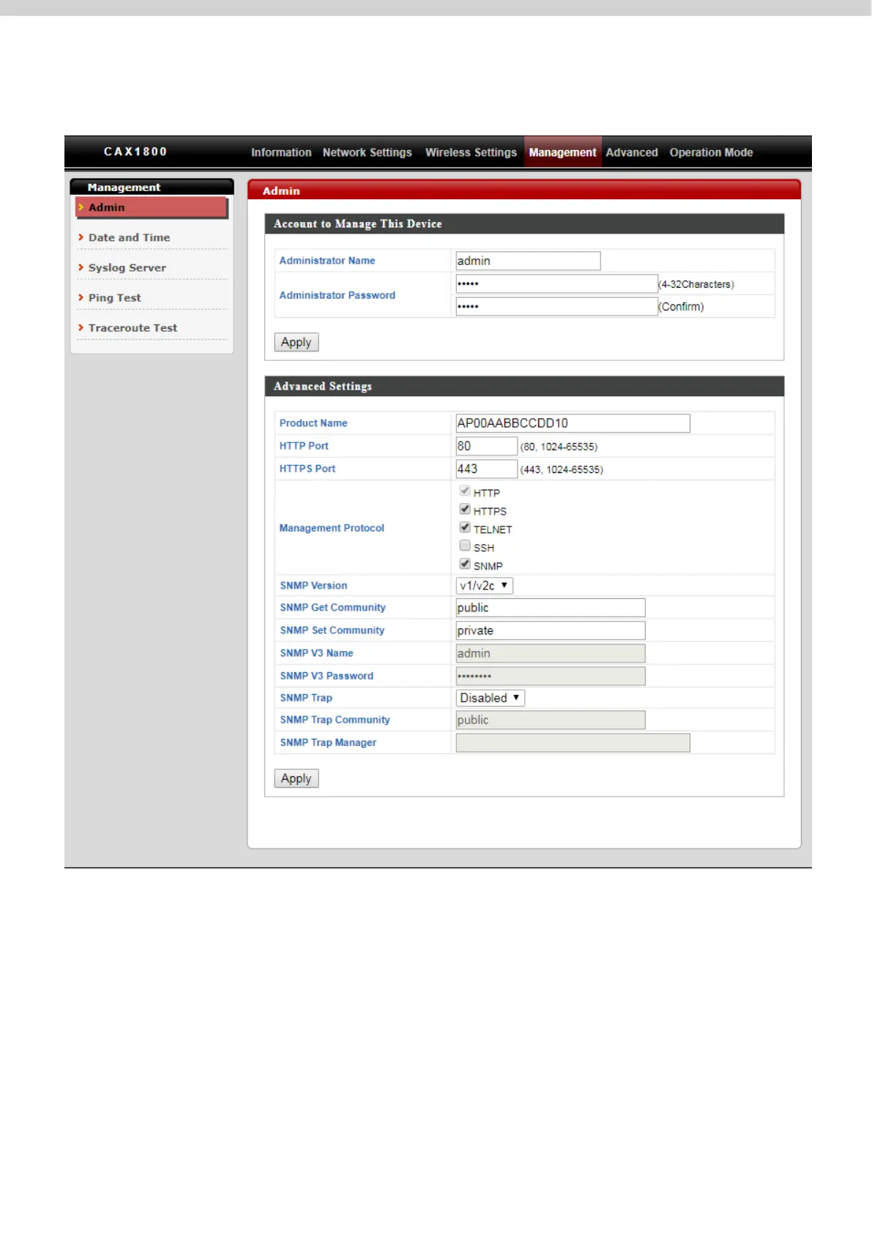Click the 'Management Protocol' label
The image size is (872, 1233).
pos(332,528)
